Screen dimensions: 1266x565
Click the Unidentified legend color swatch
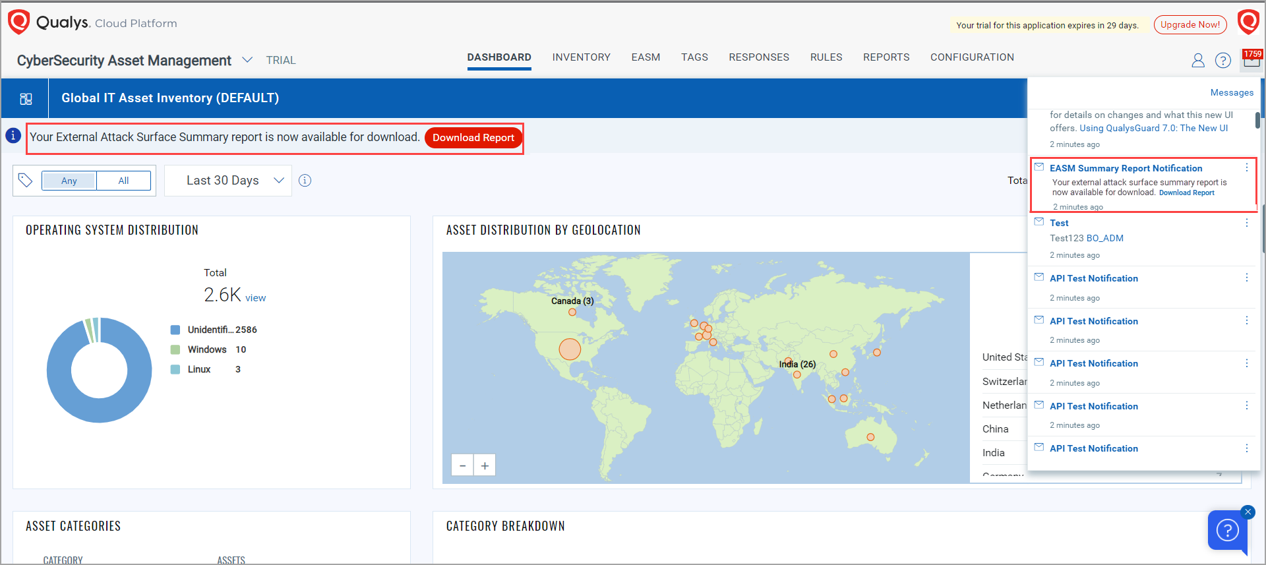coord(175,330)
